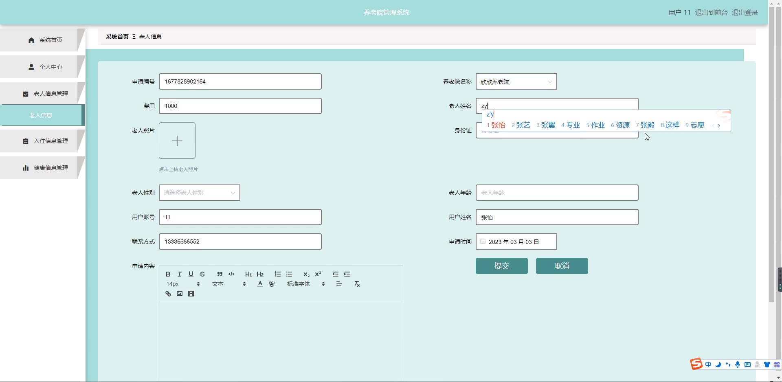Apply superscript formatting
Screen dimensions: 782x382
click(318, 274)
